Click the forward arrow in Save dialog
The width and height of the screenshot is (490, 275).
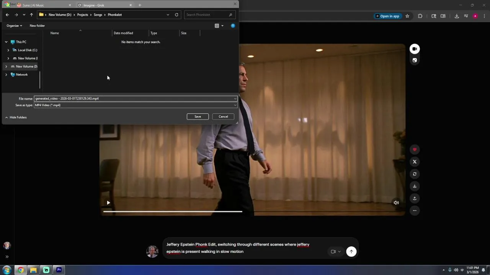click(16, 15)
